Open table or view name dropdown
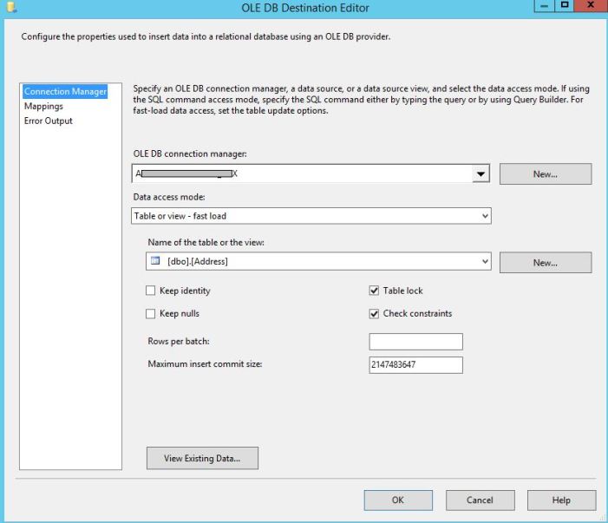The width and height of the screenshot is (608, 523). pos(318,261)
